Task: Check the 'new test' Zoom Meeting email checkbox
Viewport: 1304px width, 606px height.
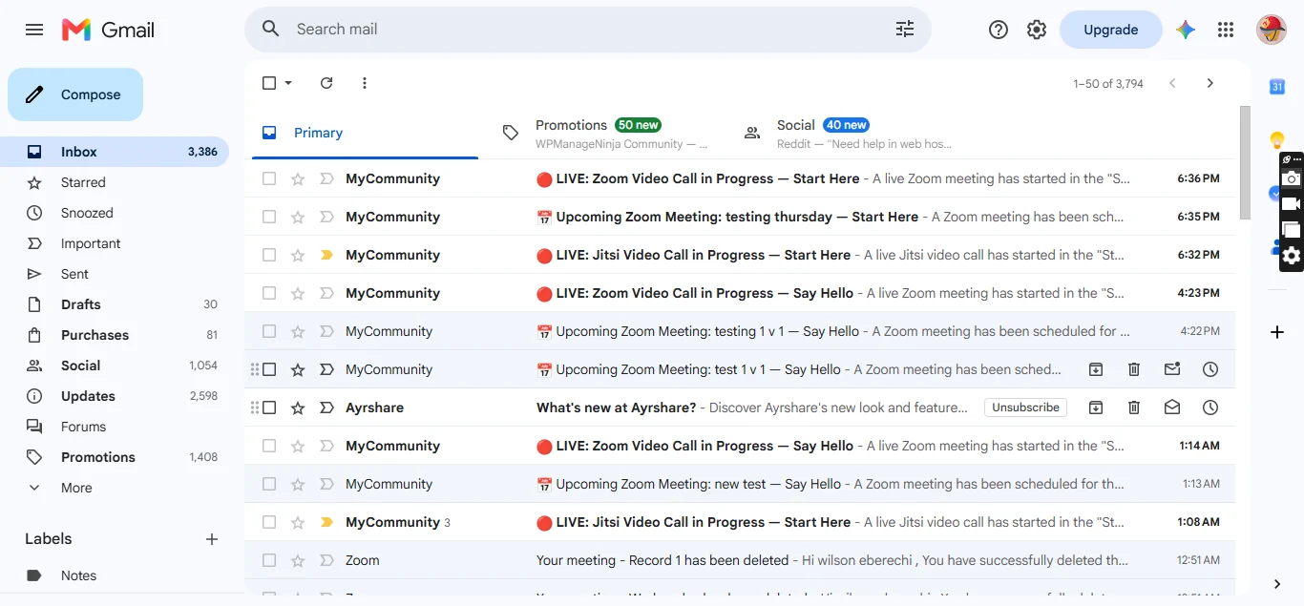Action: pos(269,484)
